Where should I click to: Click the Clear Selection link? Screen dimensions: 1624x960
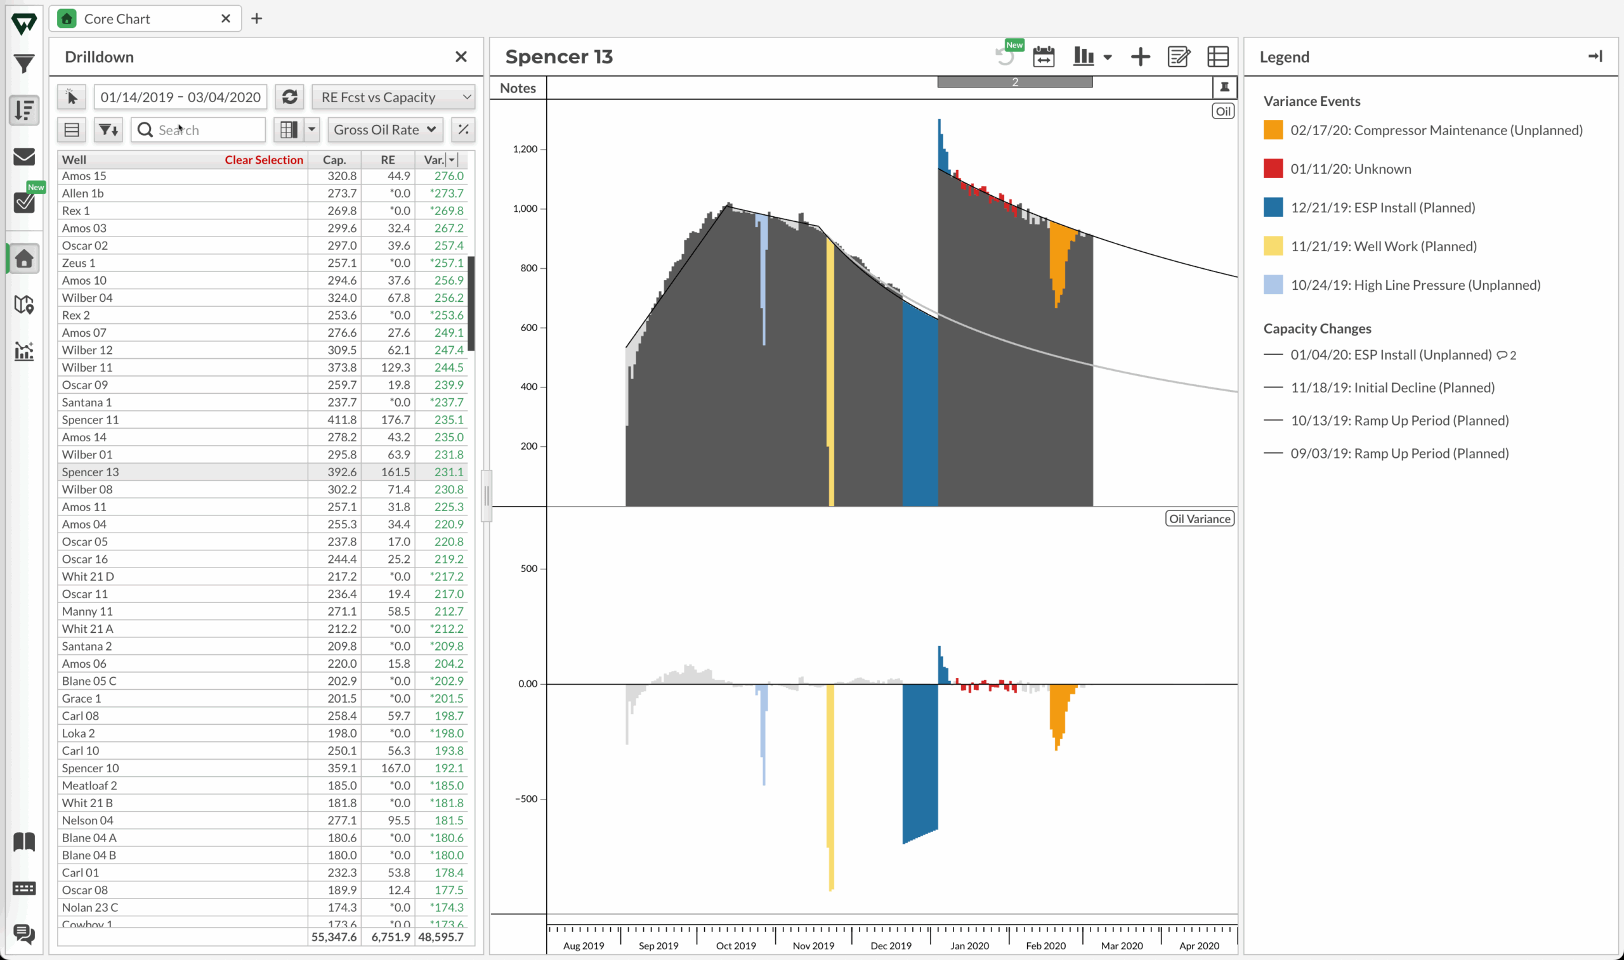[263, 160]
